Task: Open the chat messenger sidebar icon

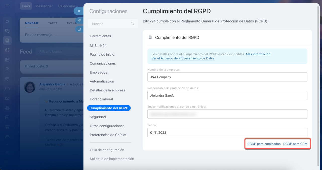Action: 7,31
